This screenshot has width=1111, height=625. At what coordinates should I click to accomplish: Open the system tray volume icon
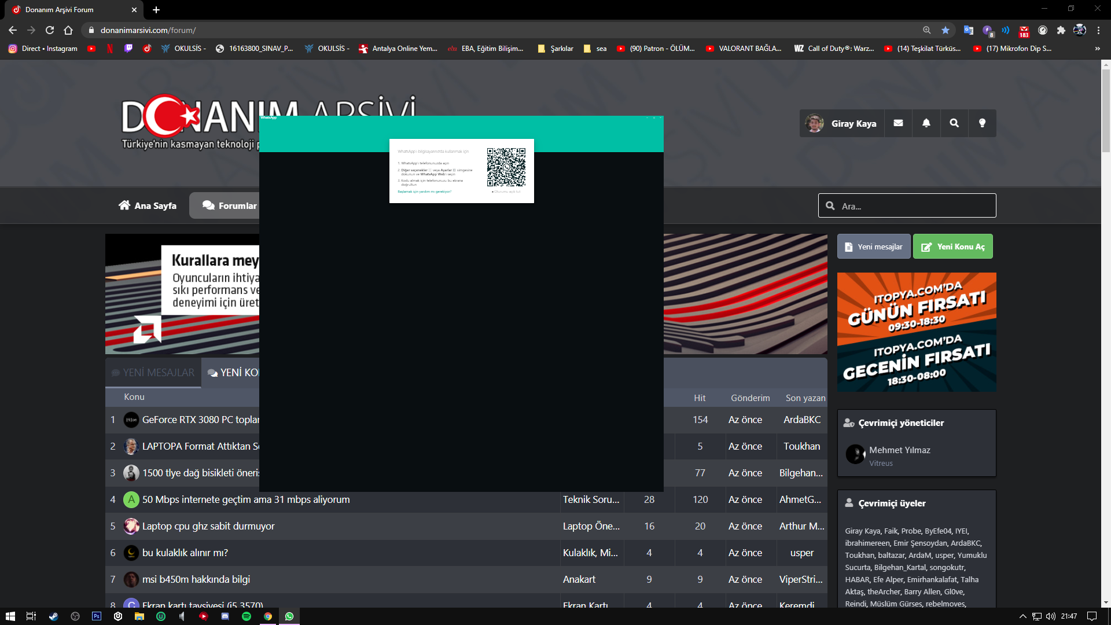pyautogui.click(x=1050, y=616)
